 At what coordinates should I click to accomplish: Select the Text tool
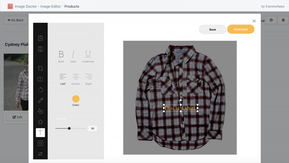coord(40,133)
